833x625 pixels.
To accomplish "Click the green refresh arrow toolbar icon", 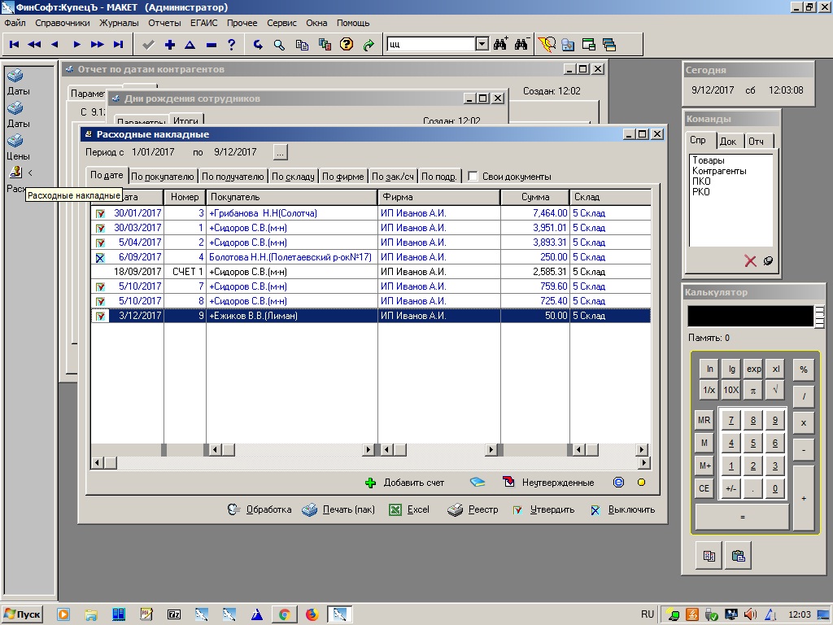I will coord(369,45).
